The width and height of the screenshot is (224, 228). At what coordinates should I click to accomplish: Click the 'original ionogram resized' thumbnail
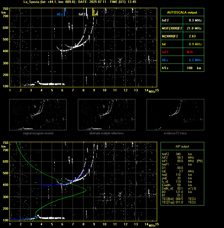[38, 115]
